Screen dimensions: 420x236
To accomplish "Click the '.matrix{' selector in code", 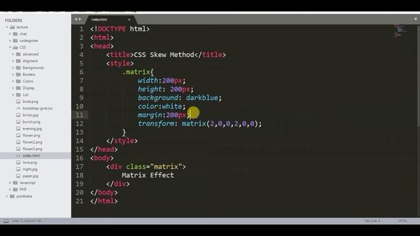I will point(138,72).
